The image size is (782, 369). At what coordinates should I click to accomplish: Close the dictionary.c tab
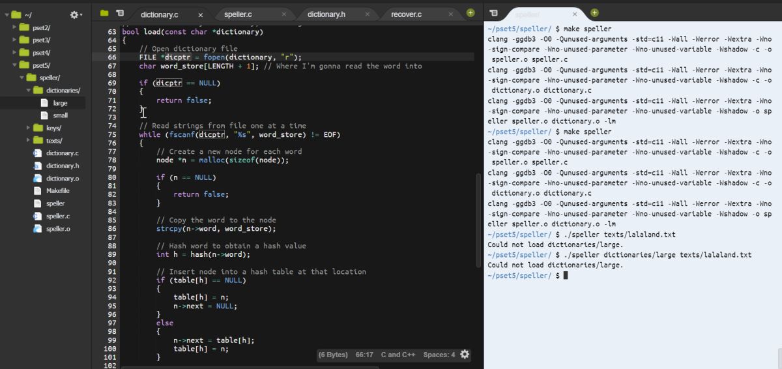[x=200, y=14]
